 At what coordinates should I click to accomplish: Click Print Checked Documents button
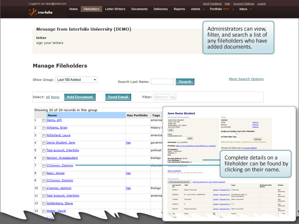[x=179, y=182]
